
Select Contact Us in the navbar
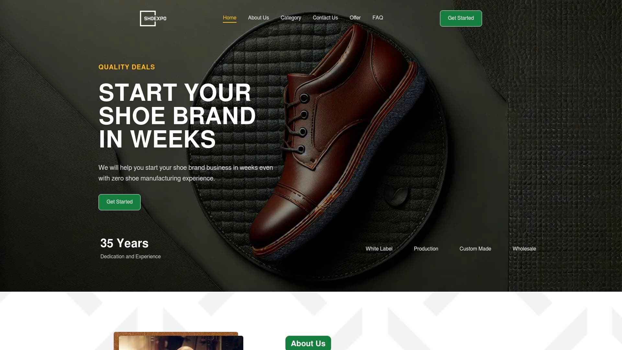click(325, 18)
